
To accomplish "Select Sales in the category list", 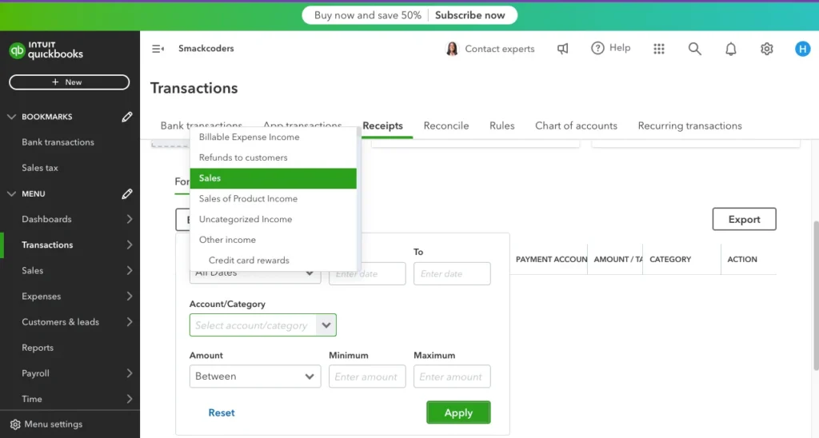I will coord(273,178).
